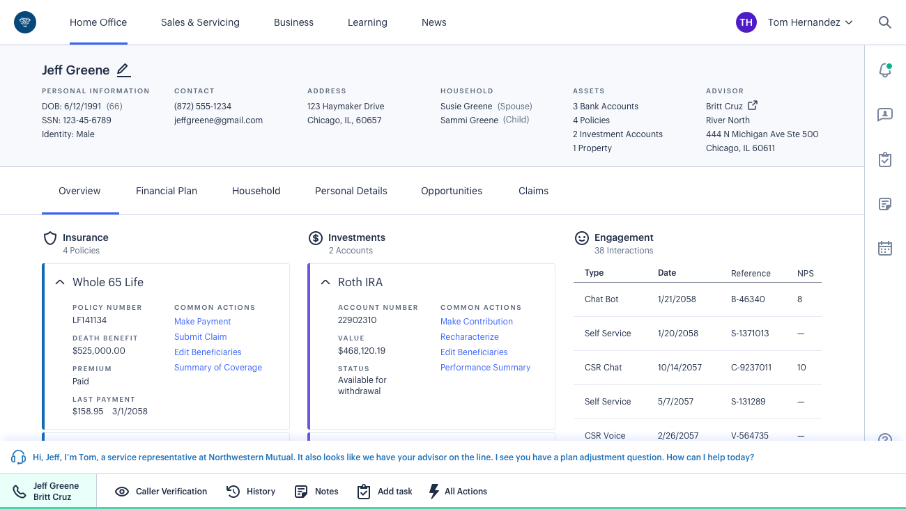Open Britt Cruz external link icon
The image size is (906, 509).
coord(753,106)
